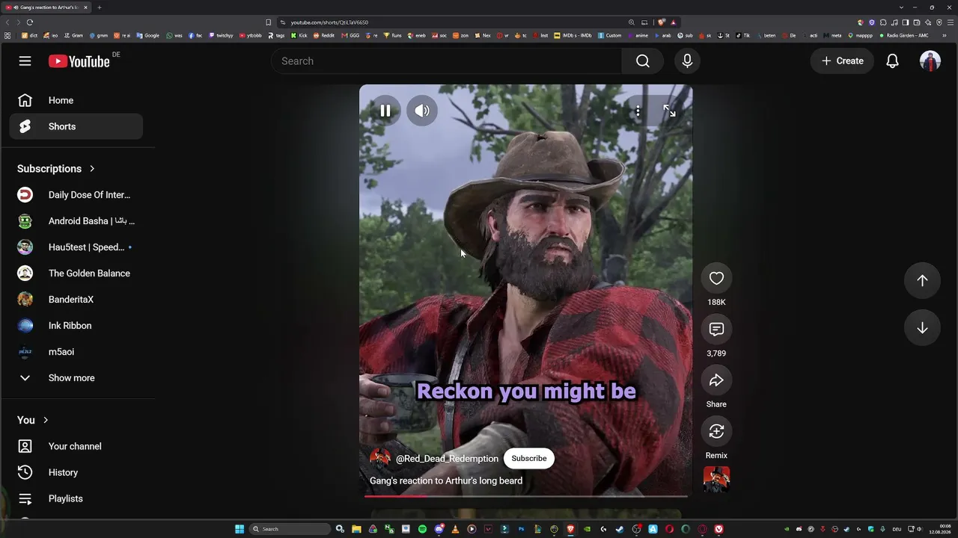958x538 pixels.
Task: Open Home in the sidebar
Action: (76, 100)
